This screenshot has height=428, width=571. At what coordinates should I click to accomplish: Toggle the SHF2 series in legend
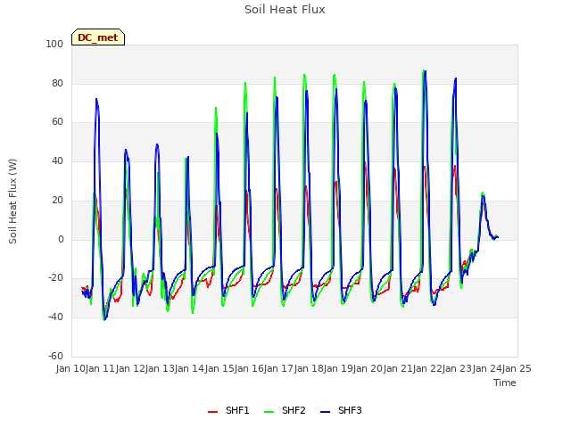[285, 410]
